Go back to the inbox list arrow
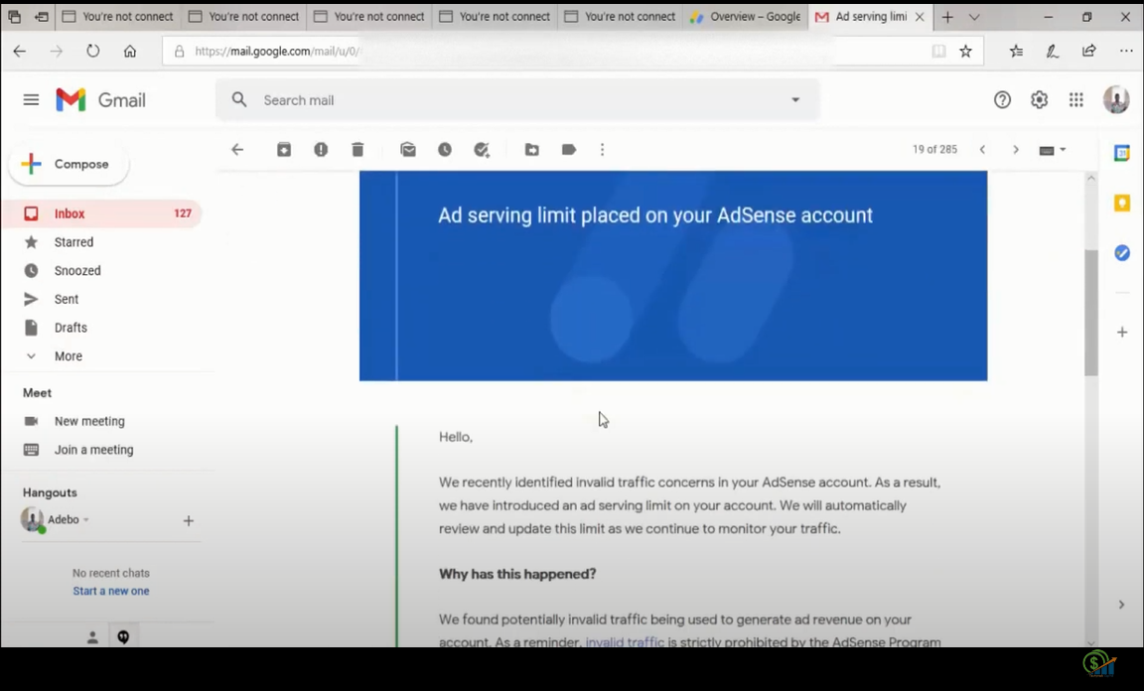Screen dimensions: 1144x691 click(237, 150)
